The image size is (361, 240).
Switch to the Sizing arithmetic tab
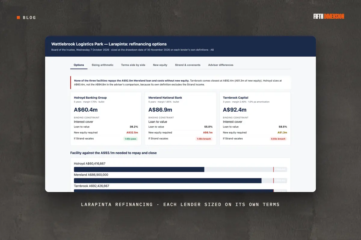[103, 65]
